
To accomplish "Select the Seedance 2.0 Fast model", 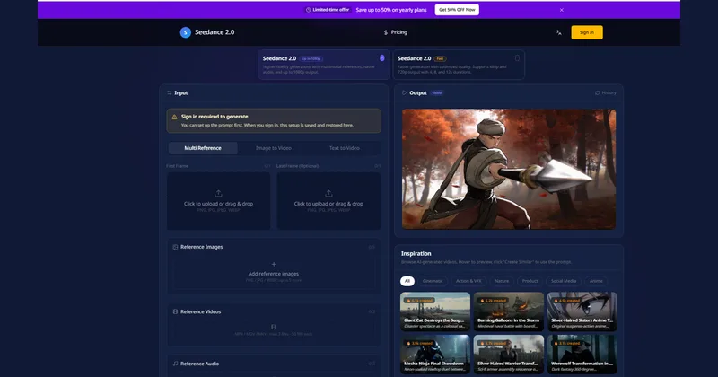I will [x=459, y=65].
